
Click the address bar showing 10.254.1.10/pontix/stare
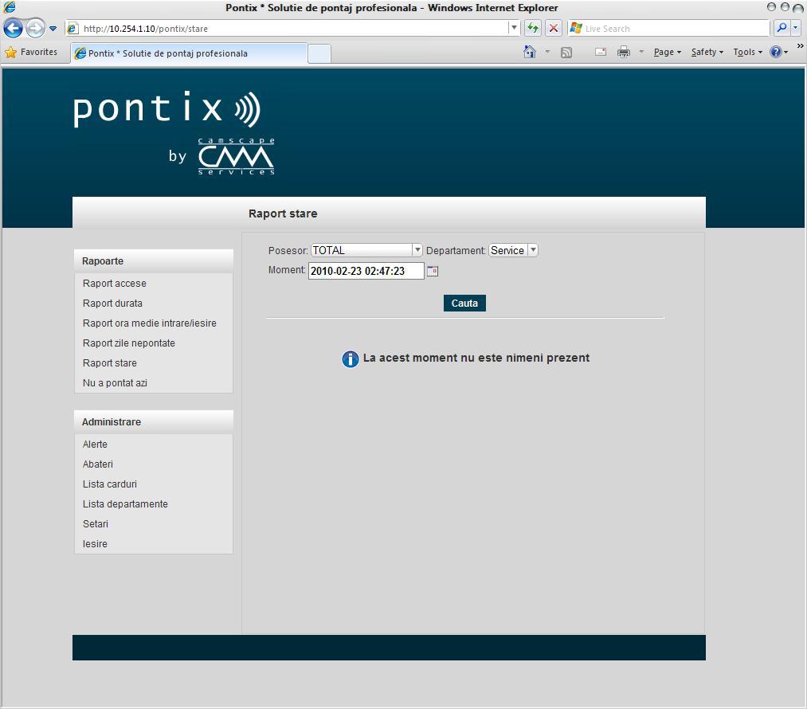(x=294, y=29)
